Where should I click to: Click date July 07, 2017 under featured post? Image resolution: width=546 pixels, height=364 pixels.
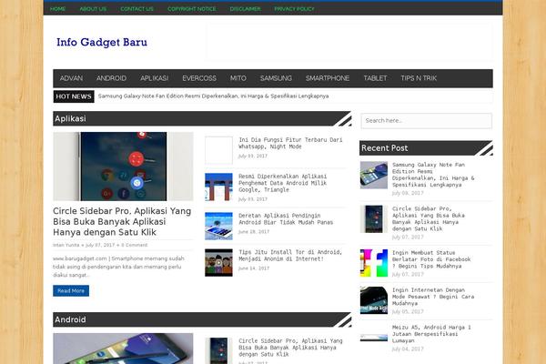(100, 245)
